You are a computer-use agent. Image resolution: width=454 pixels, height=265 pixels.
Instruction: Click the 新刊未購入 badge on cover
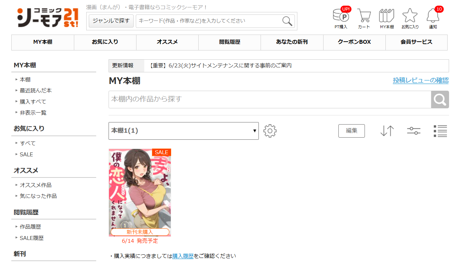point(140,232)
